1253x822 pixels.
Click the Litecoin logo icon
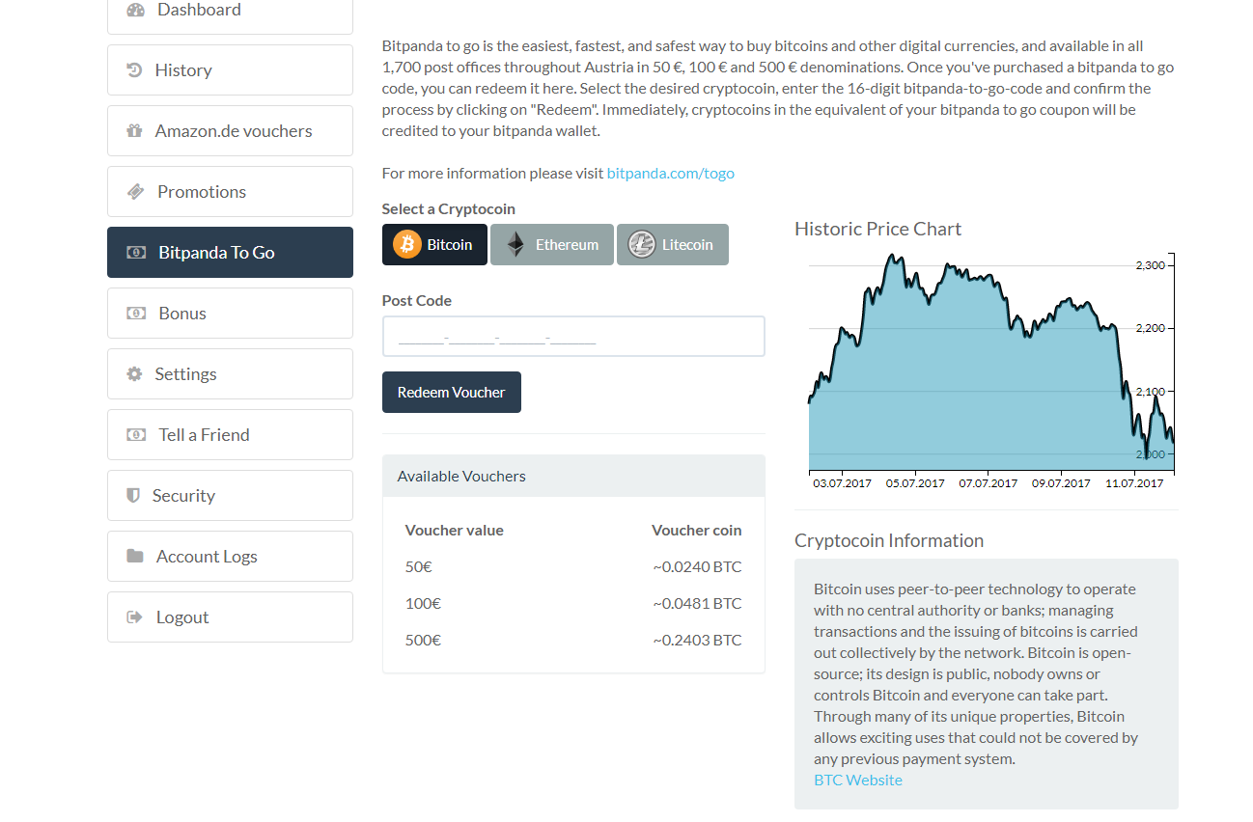pyautogui.click(x=642, y=245)
